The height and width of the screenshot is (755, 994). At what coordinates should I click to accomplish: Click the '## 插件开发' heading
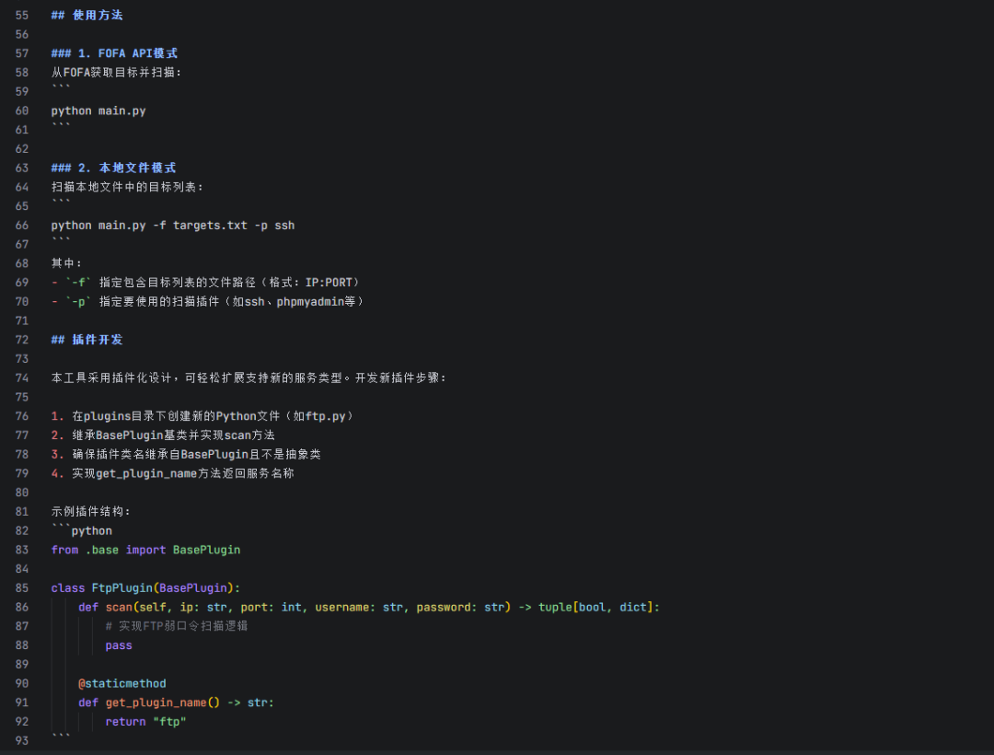[87, 340]
